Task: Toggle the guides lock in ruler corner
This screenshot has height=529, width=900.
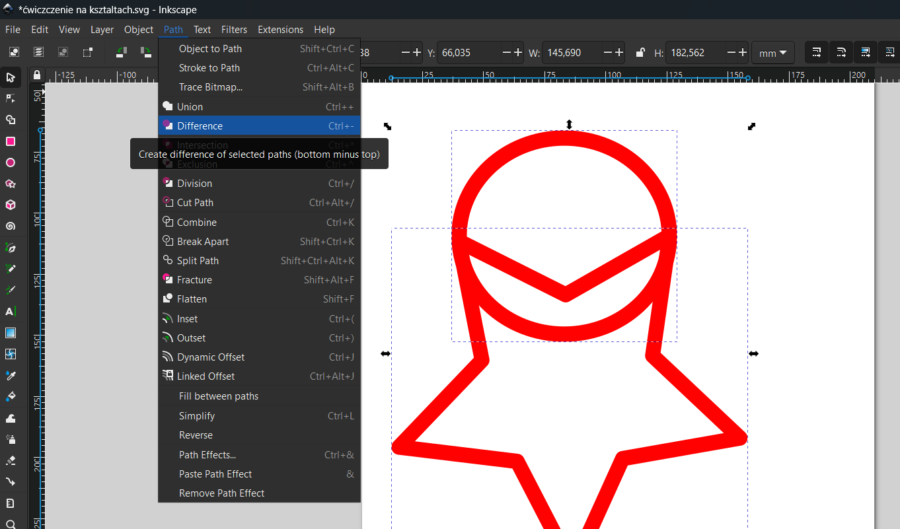Action: point(36,75)
